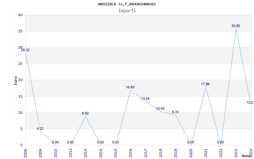Click the 0.00 value for year 2010

coord(55,142)
